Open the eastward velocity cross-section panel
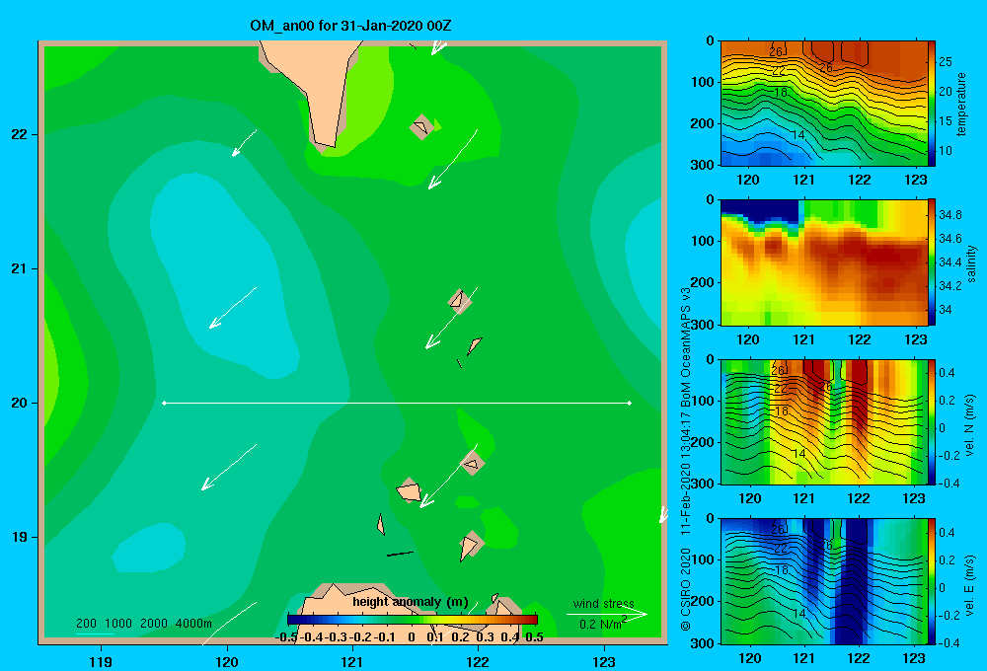Viewport: 987px width, 671px height. (x=824, y=581)
